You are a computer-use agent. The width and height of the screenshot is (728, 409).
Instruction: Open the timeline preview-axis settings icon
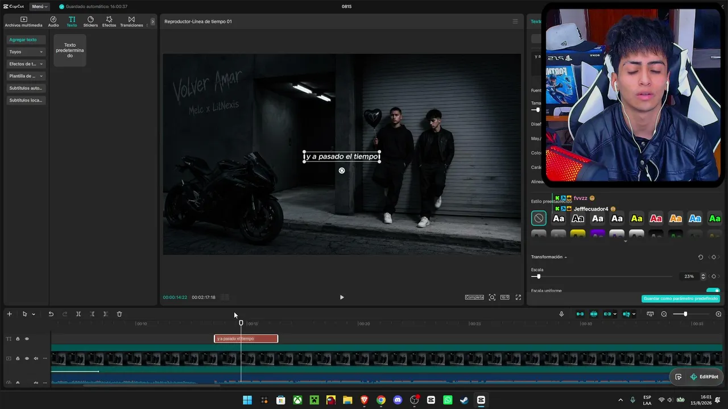click(x=650, y=314)
